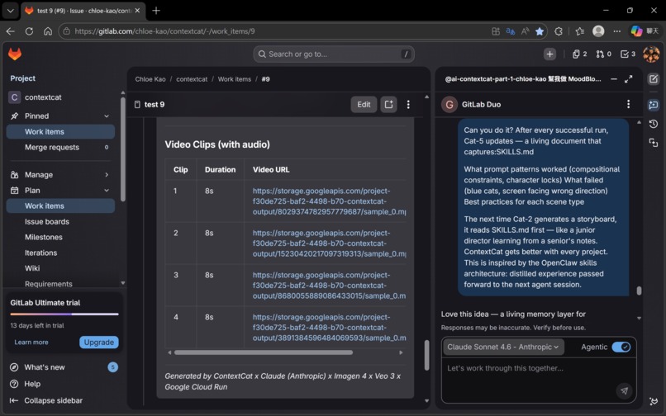
Task: Click the icon at right rail bottom
Action: pyautogui.click(x=654, y=401)
